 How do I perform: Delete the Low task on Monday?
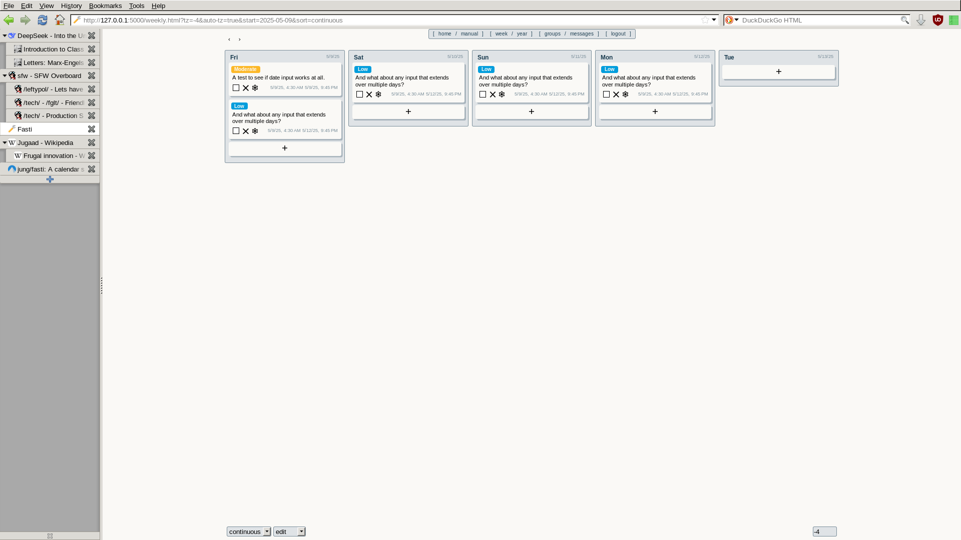(616, 94)
